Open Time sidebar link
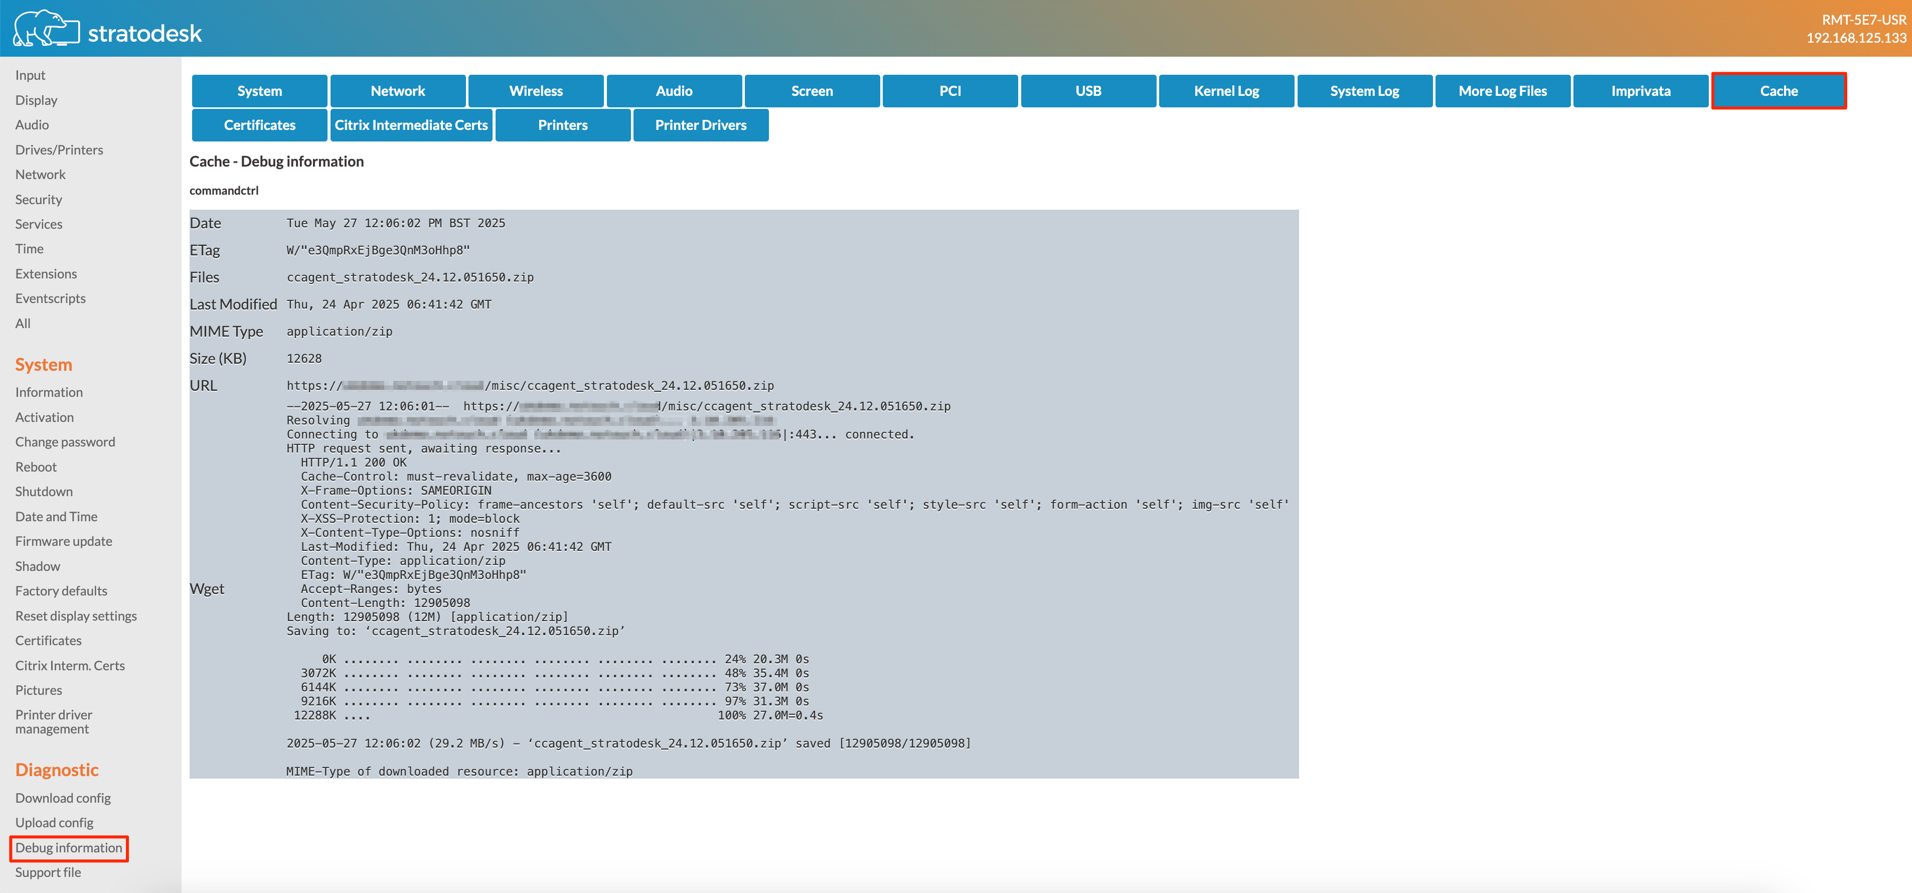Screen dimensions: 1912x893 (x=30, y=249)
